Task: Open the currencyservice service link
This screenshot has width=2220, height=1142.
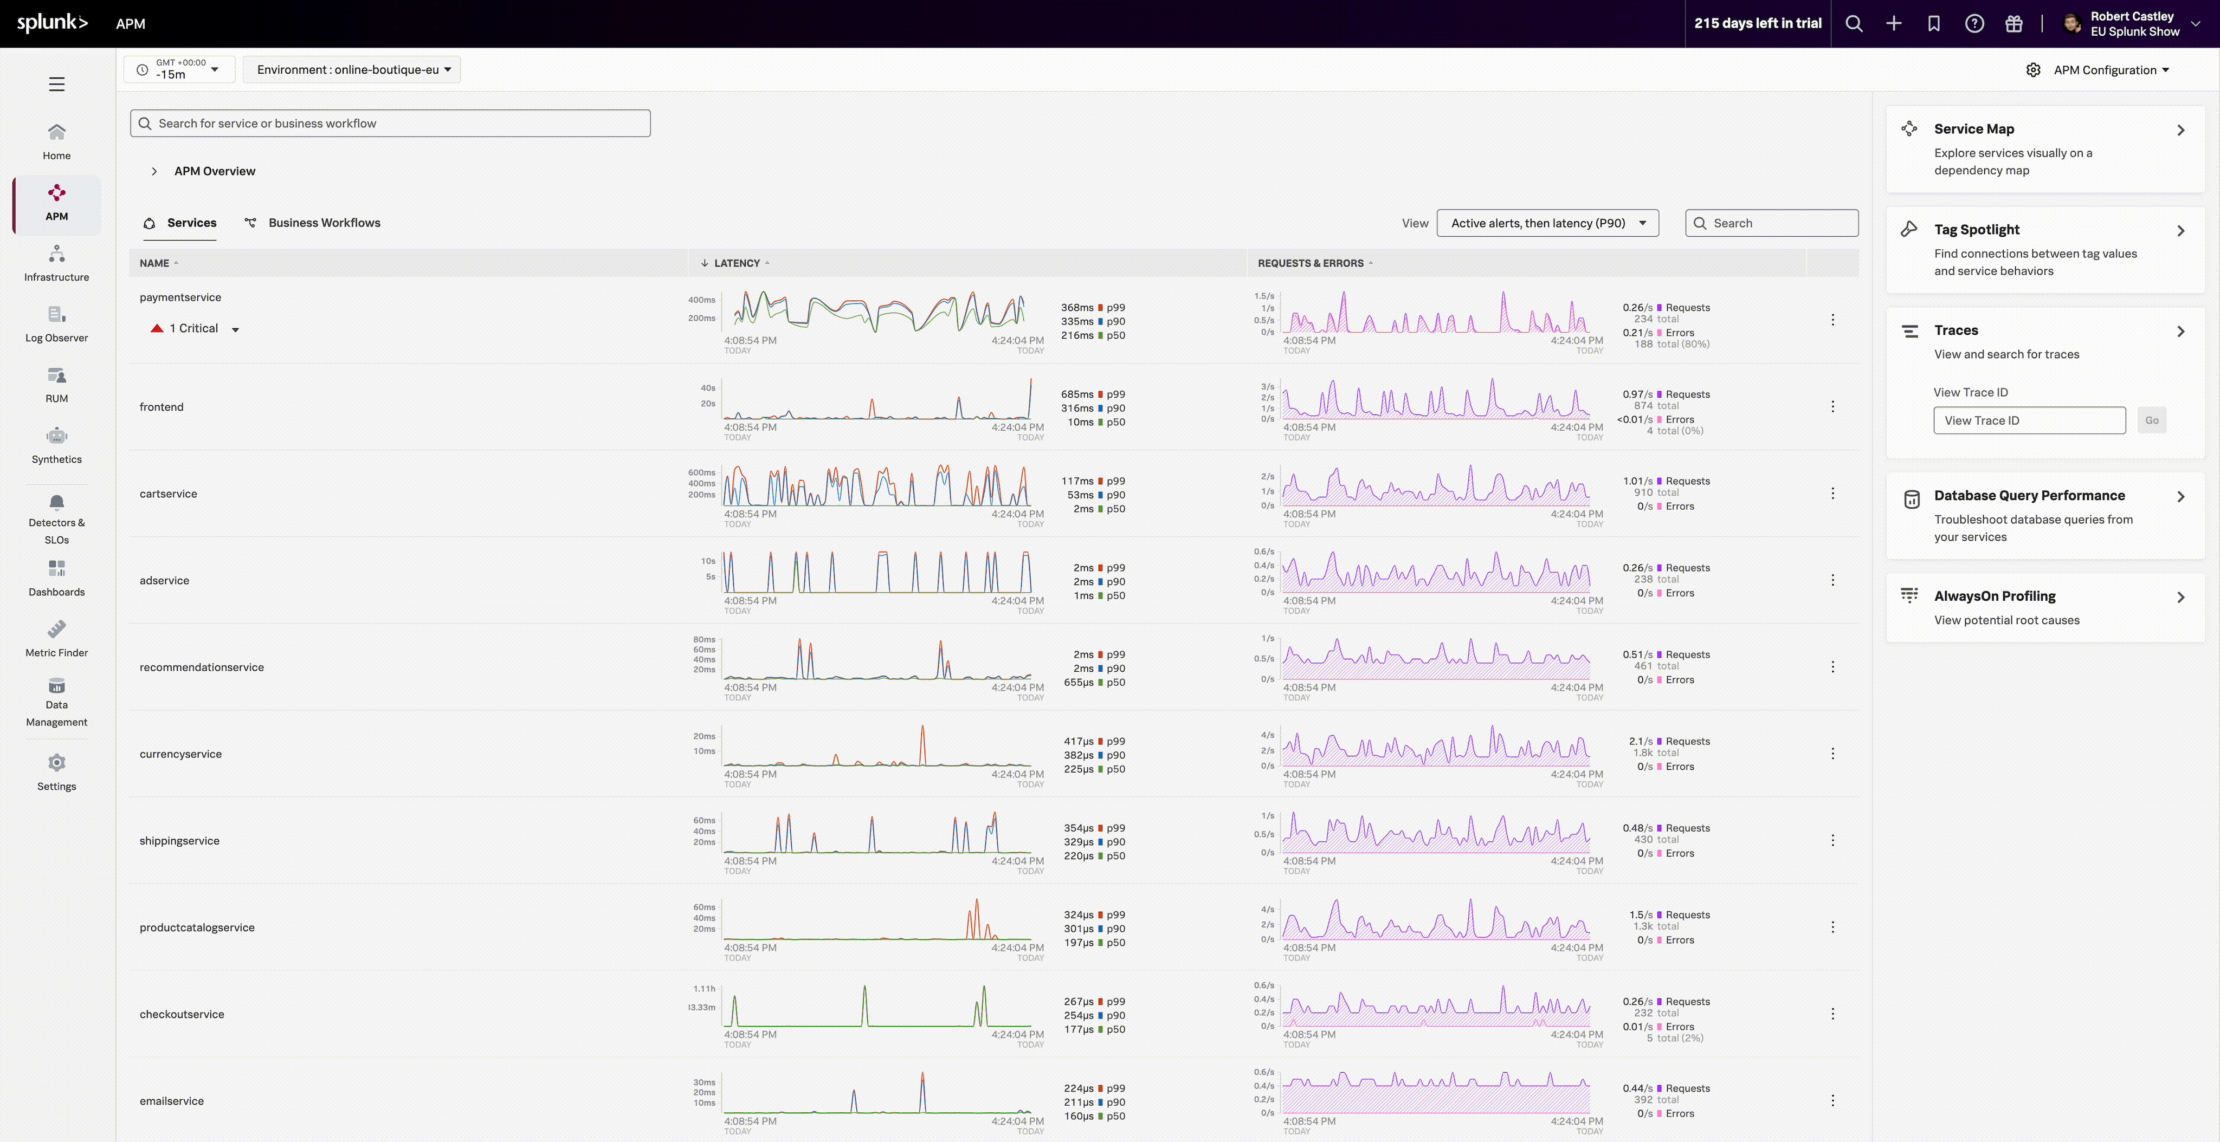Action: click(x=180, y=754)
